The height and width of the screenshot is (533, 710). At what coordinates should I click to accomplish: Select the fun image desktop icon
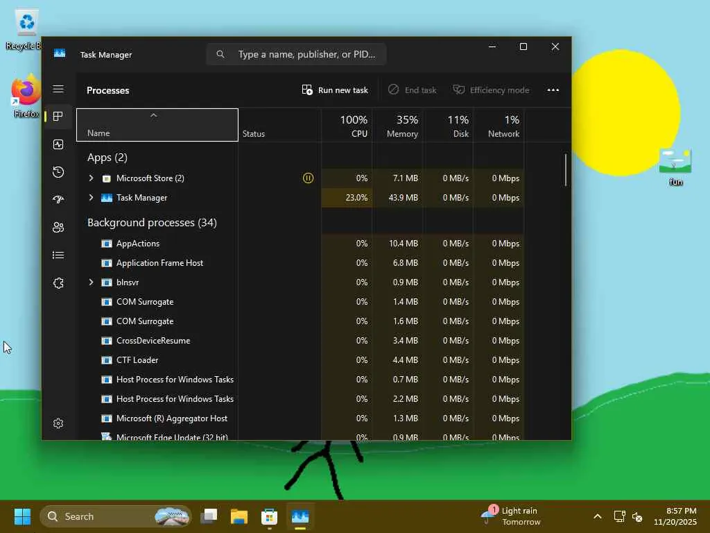pos(675,167)
